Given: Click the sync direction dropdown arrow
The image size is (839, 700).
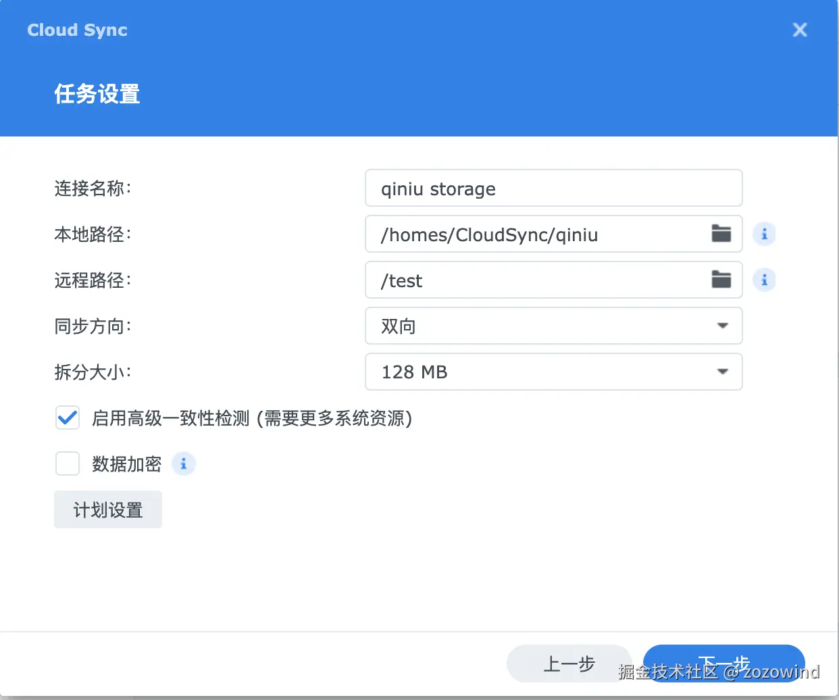Looking at the screenshot, I should (723, 326).
